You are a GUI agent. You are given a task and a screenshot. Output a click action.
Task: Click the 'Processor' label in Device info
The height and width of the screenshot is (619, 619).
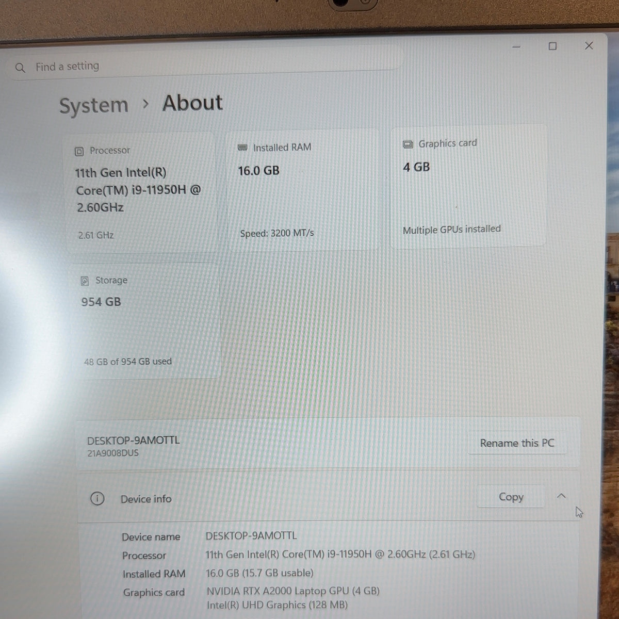[x=144, y=556]
